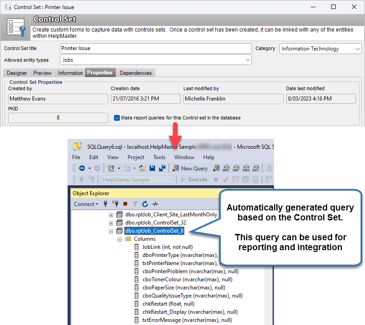Click the greyed Navigate Forward arrow in SSMS
Viewport: 365px width, 325px height.
pos(97,168)
